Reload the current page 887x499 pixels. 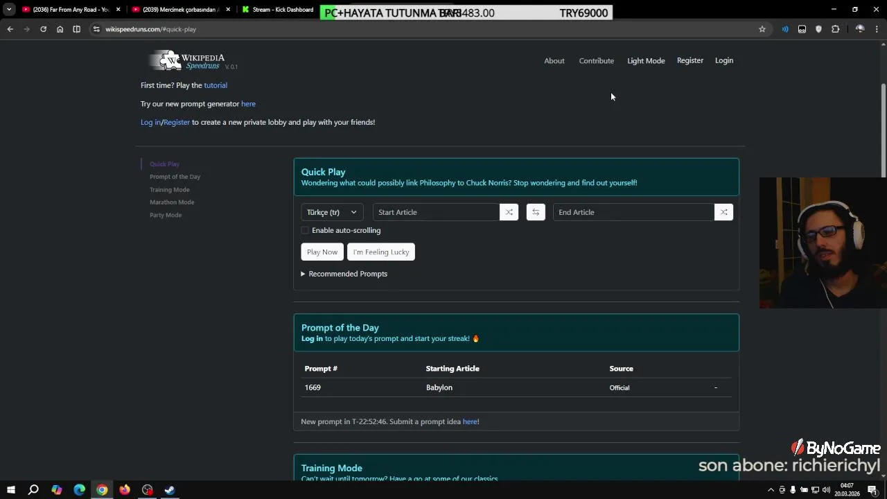[43, 29]
